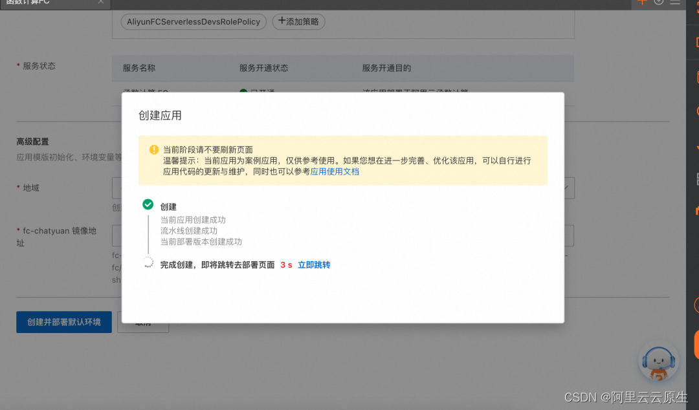Viewport: 699px width, 410px height.
Task: Click the plus icon in the top toolbar
Action: tap(642, 3)
